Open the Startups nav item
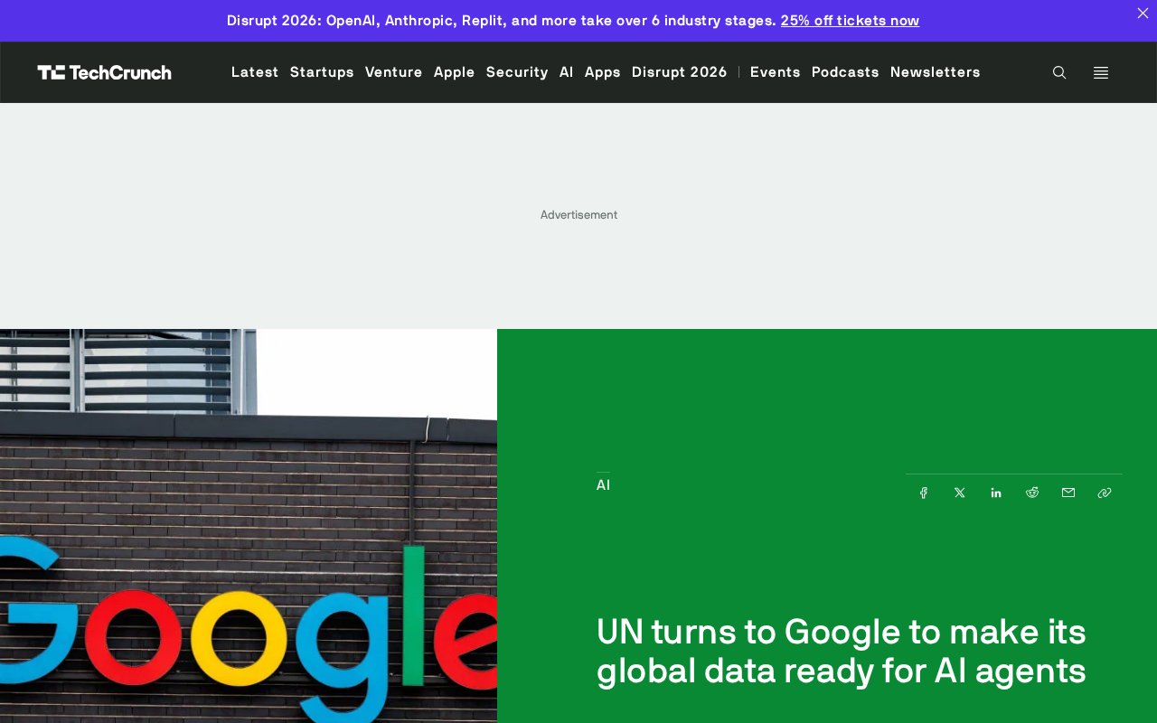The image size is (1157, 723). pos(322,72)
